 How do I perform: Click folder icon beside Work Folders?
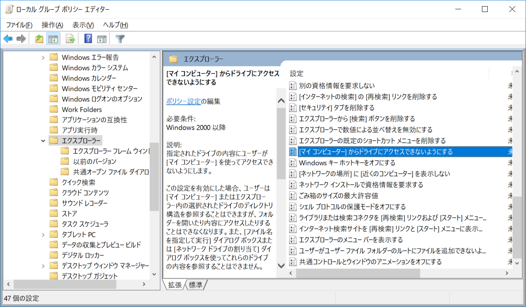tap(54, 110)
